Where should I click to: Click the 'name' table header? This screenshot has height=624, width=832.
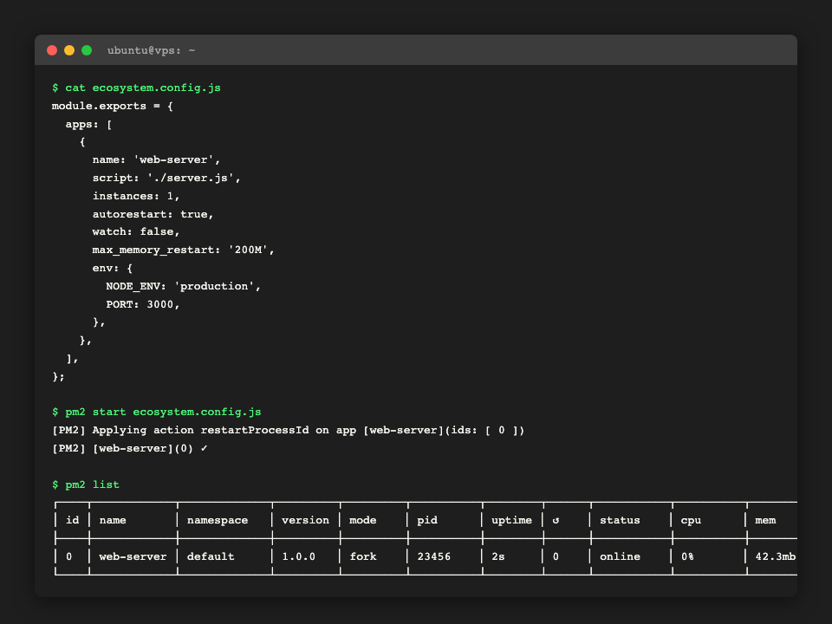(113, 521)
